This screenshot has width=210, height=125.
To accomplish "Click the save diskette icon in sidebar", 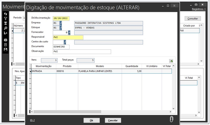I will 5,49.
